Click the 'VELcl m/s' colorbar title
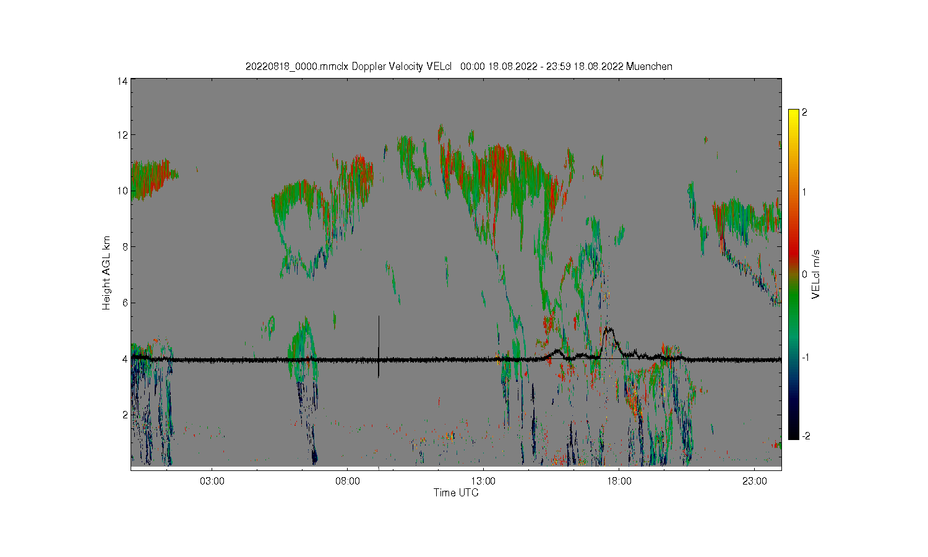The height and width of the screenshot is (557, 928). coord(816,274)
